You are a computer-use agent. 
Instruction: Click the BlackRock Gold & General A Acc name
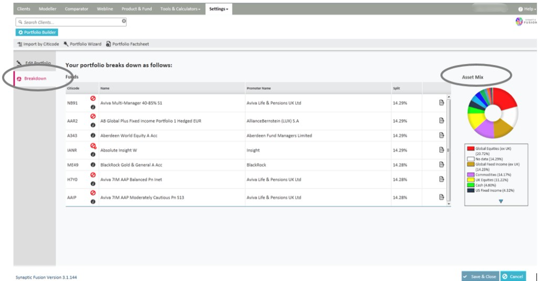131,165
